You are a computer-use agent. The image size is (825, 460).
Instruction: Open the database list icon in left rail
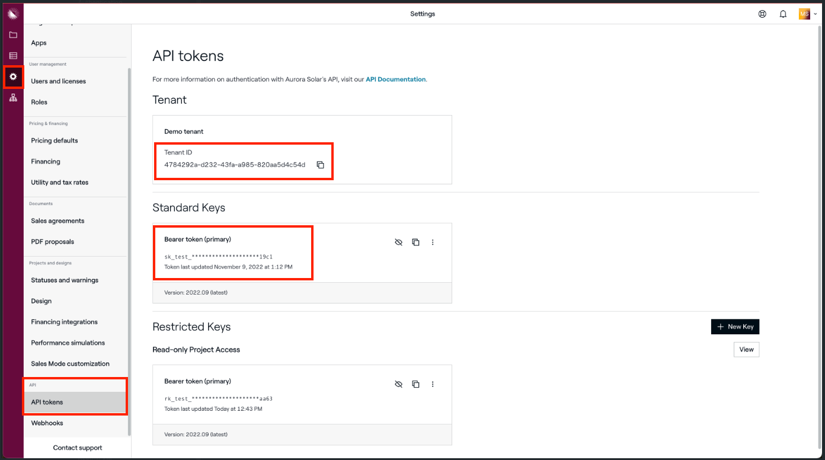(x=13, y=56)
